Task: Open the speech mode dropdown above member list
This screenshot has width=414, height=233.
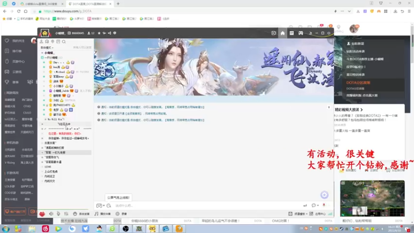Action: click(47, 48)
